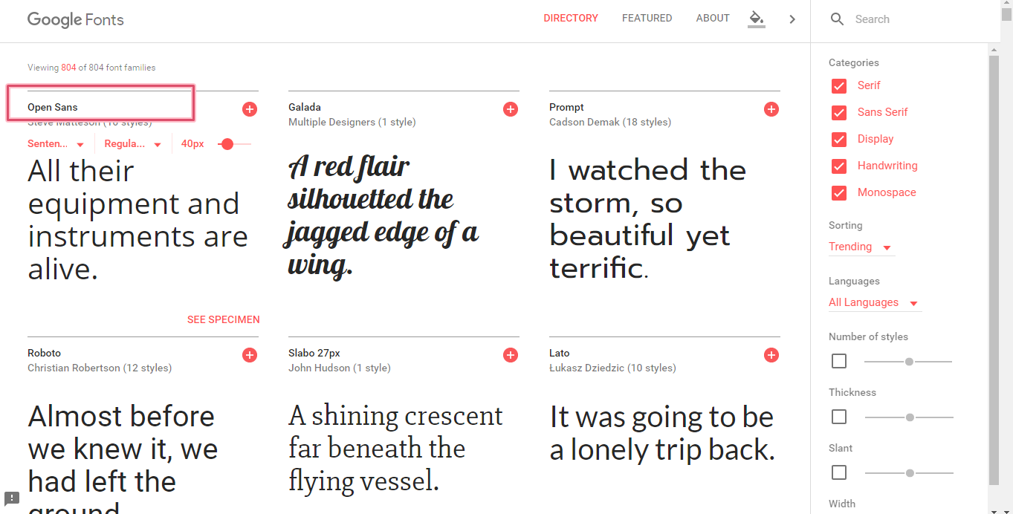
Task: Go to the Google Fonts logo home
Action: pyautogui.click(x=76, y=20)
